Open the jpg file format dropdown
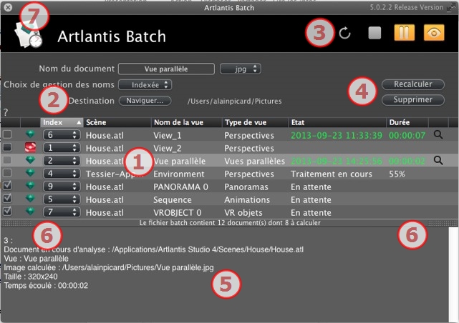459x323 pixels. tap(241, 69)
